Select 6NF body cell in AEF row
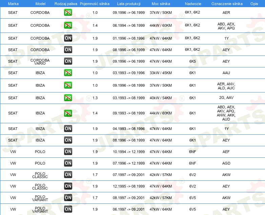 tap(192, 152)
